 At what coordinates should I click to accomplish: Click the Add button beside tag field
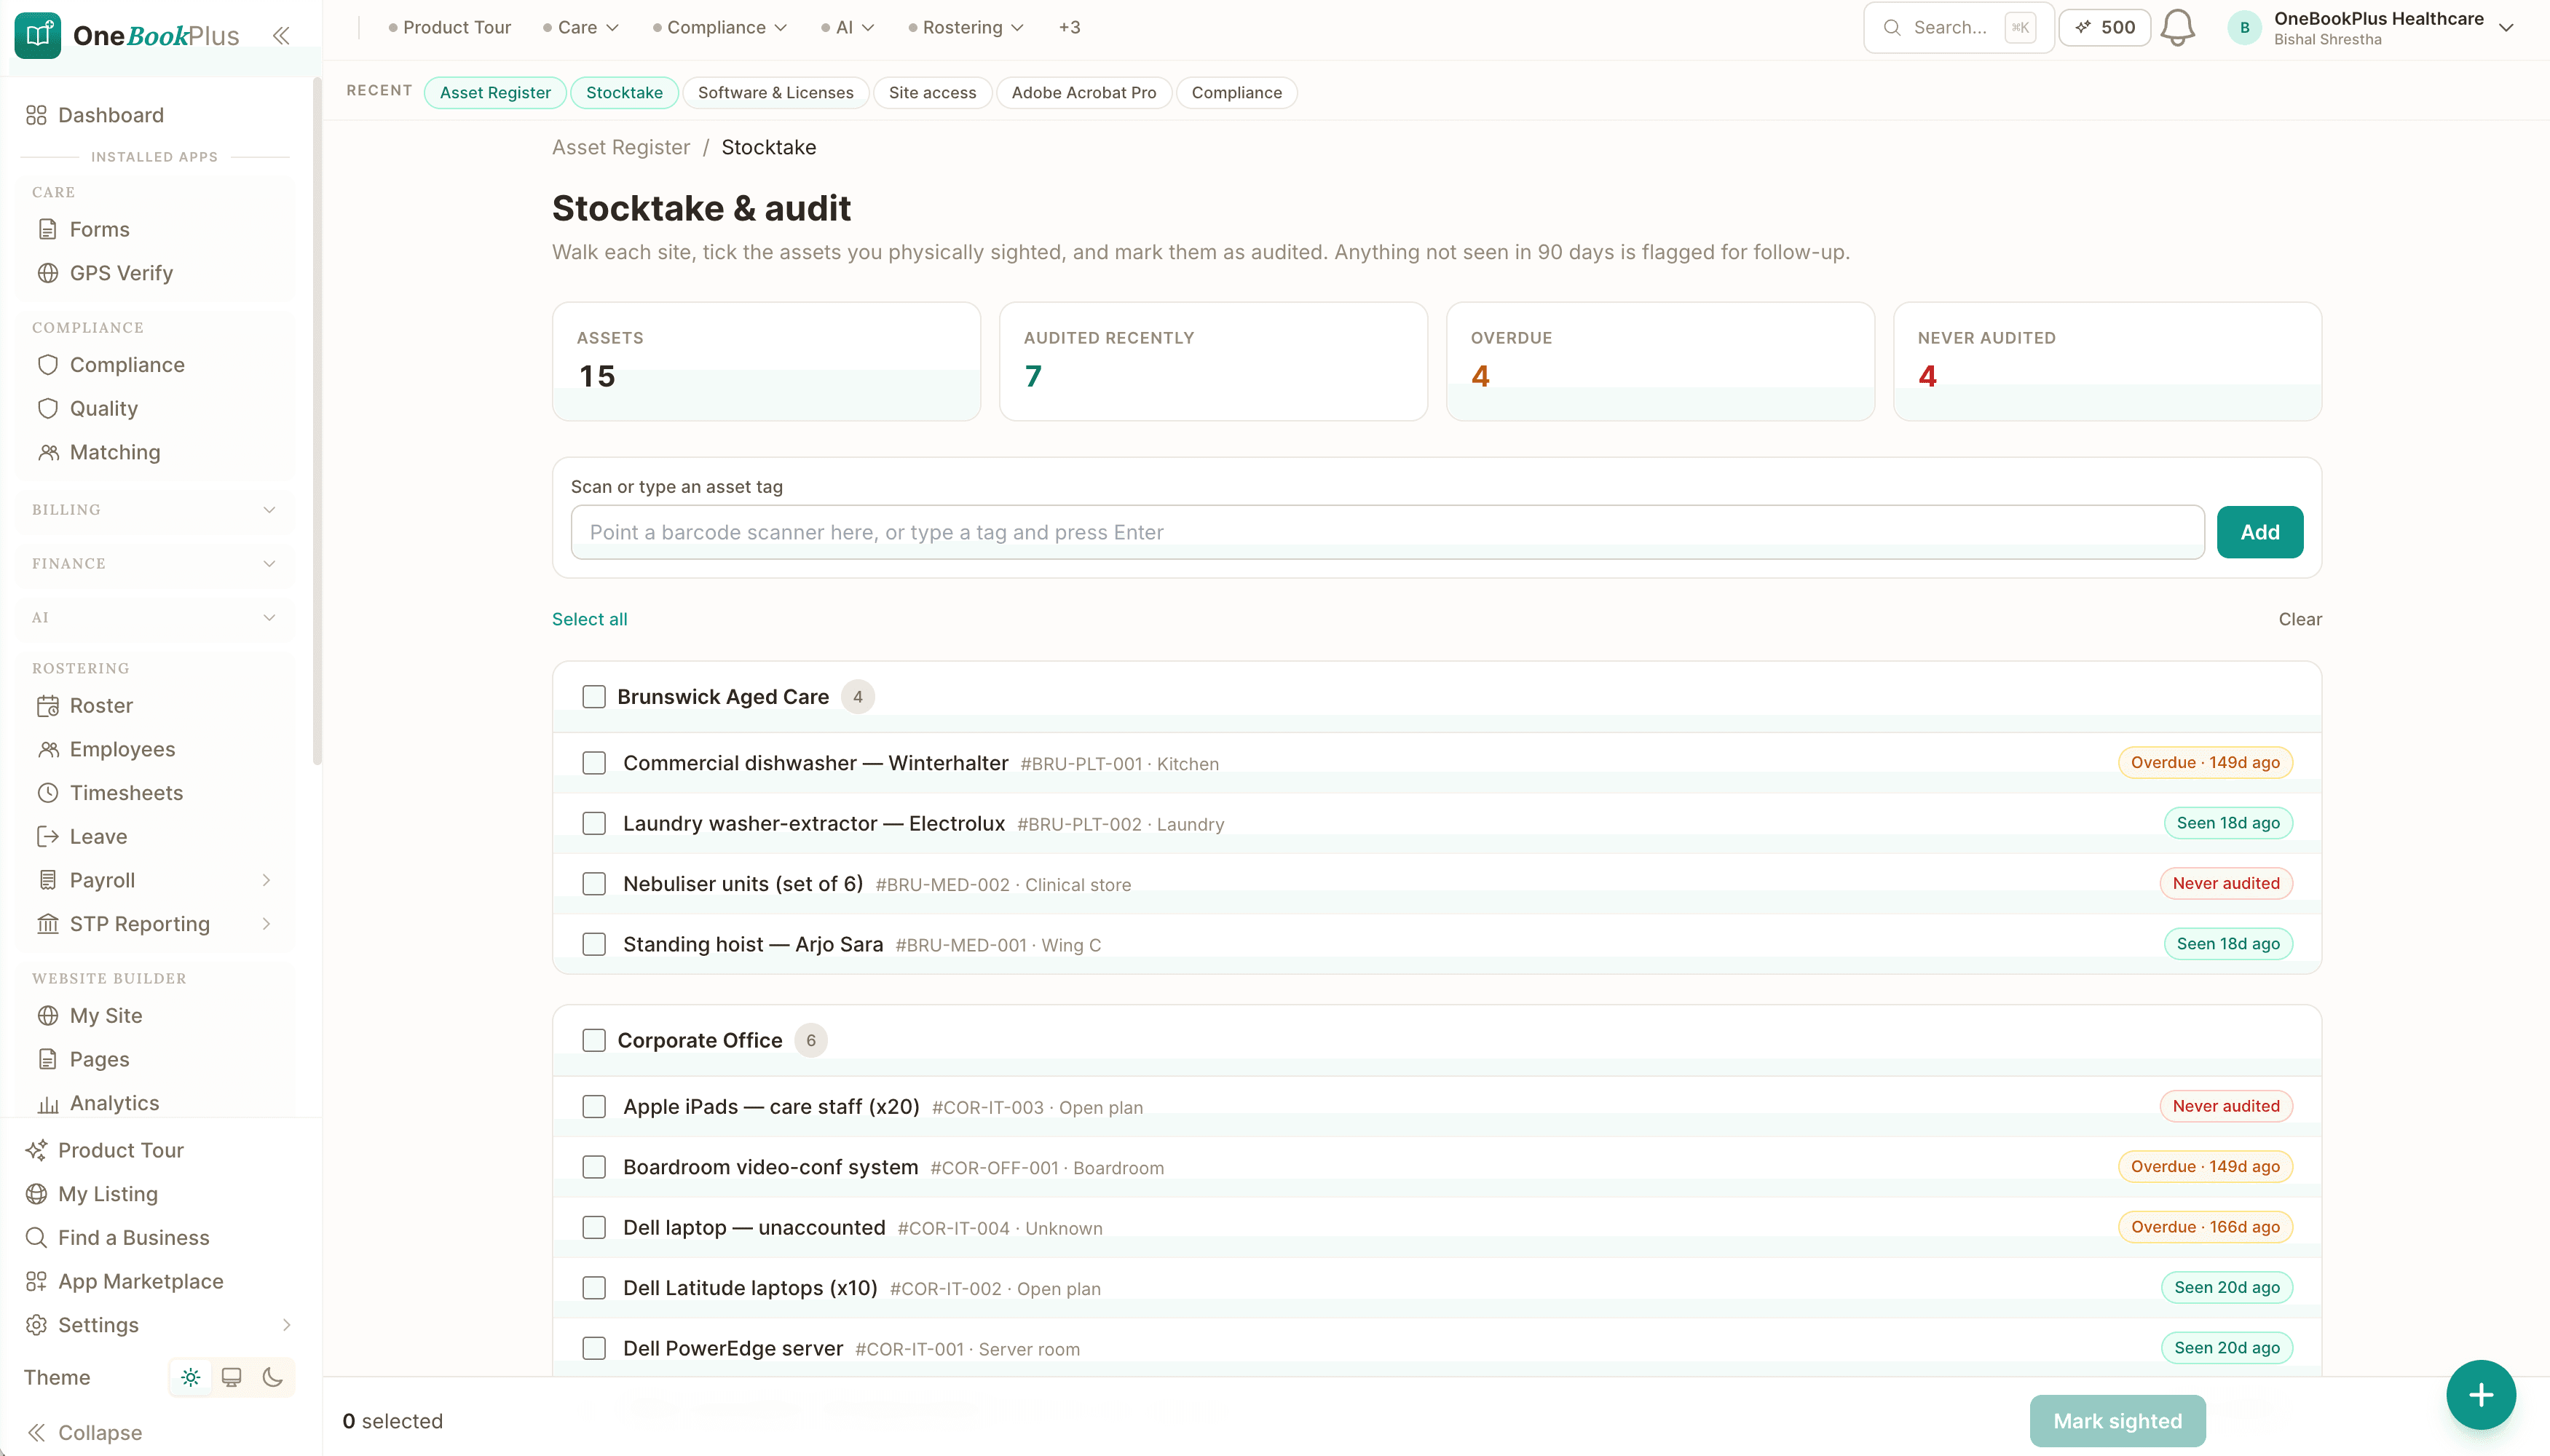click(x=2259, y=532)
